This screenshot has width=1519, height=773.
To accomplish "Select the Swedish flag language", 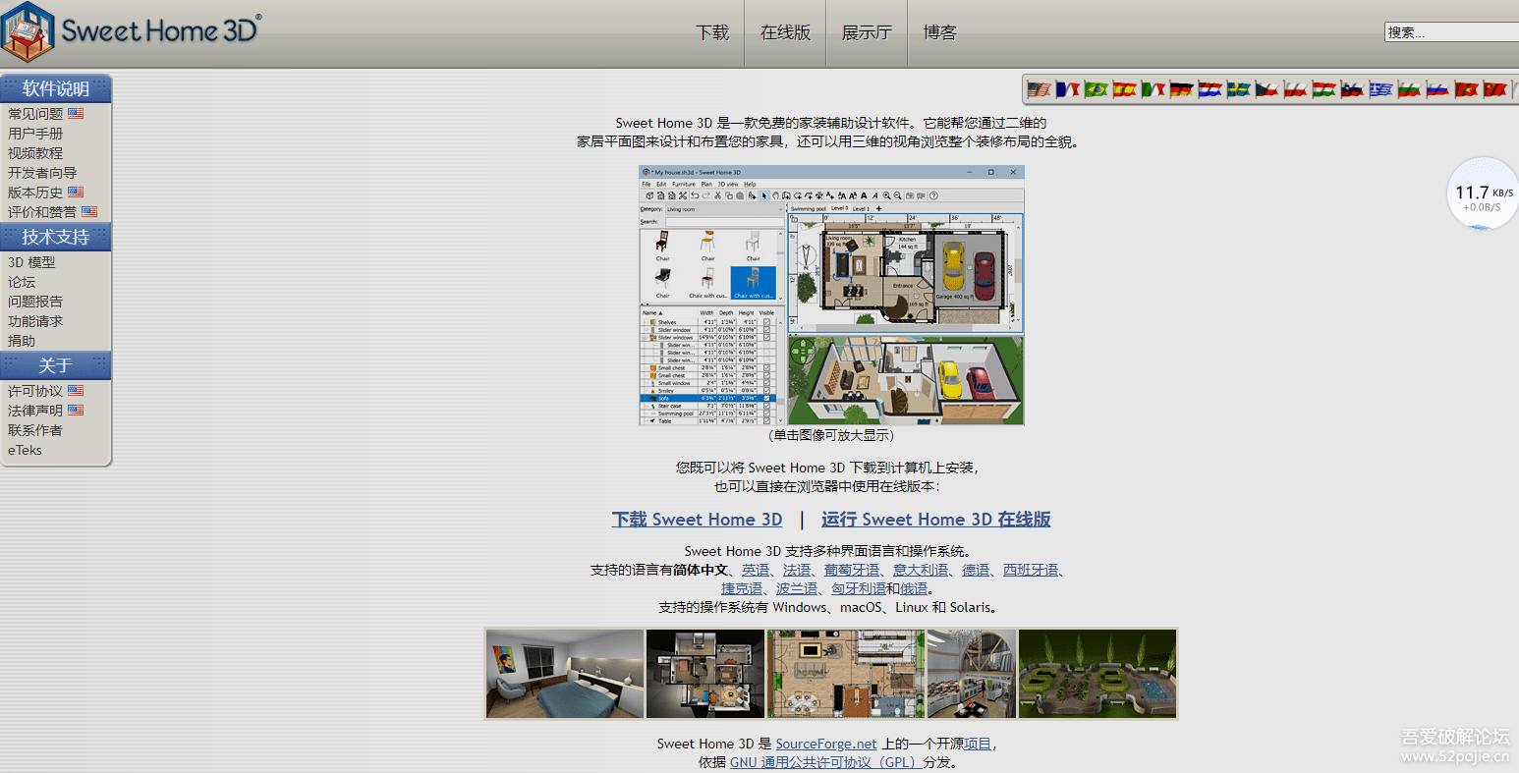I will (1239, 89).
